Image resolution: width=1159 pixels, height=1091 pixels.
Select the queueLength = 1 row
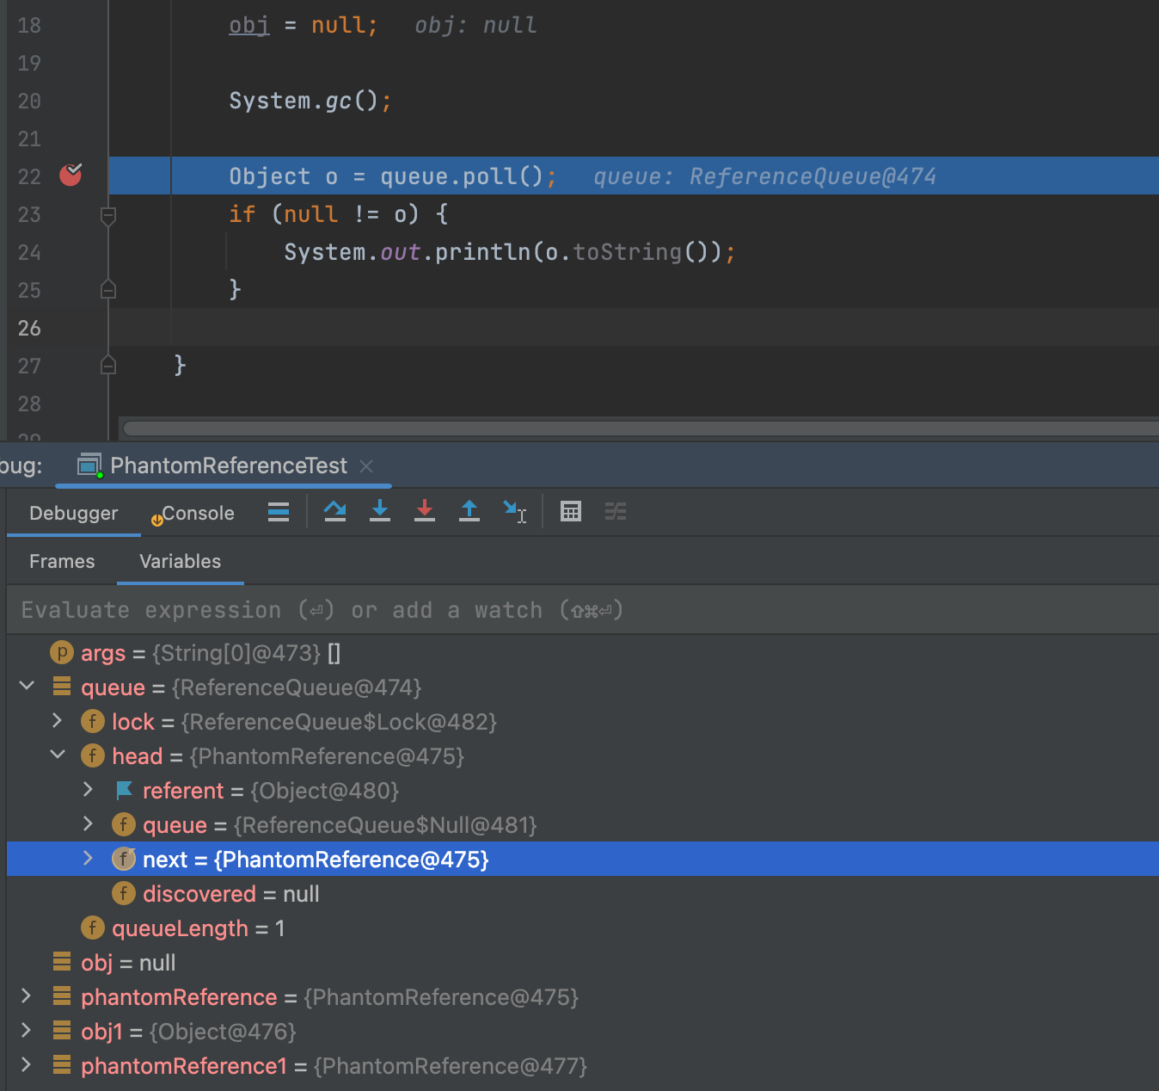583,928
